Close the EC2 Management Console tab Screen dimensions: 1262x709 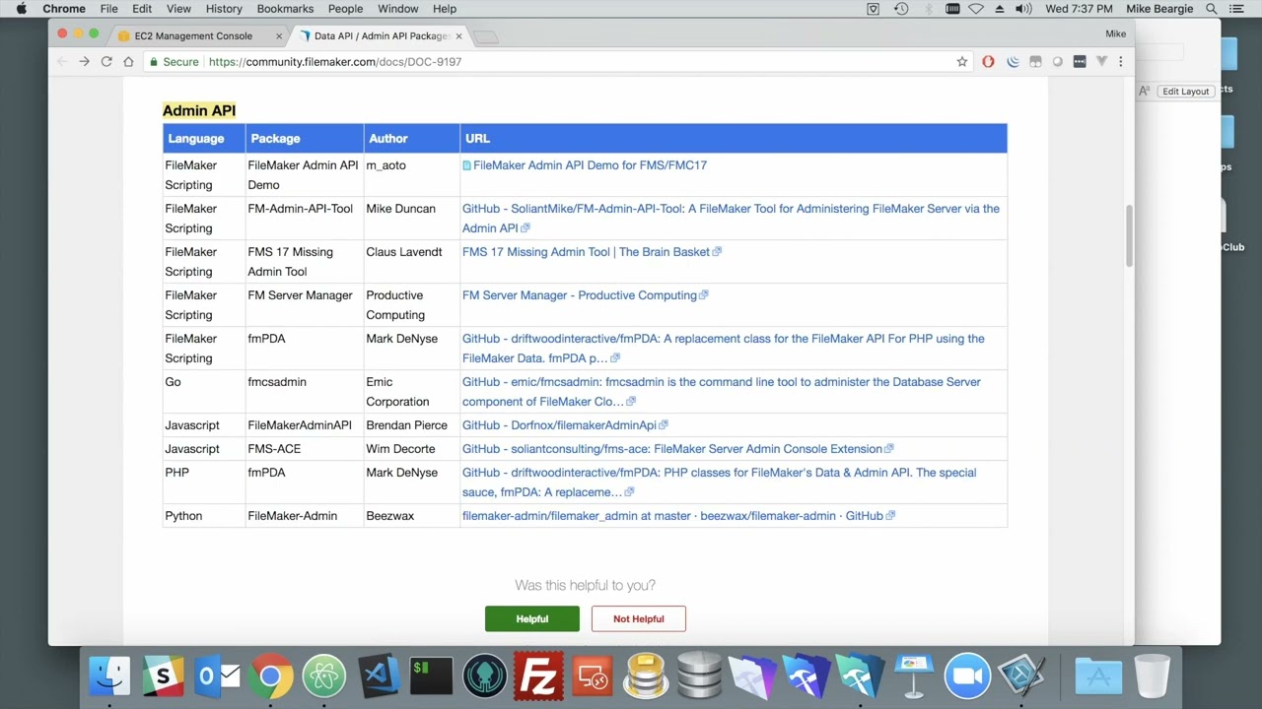(278, 35)
